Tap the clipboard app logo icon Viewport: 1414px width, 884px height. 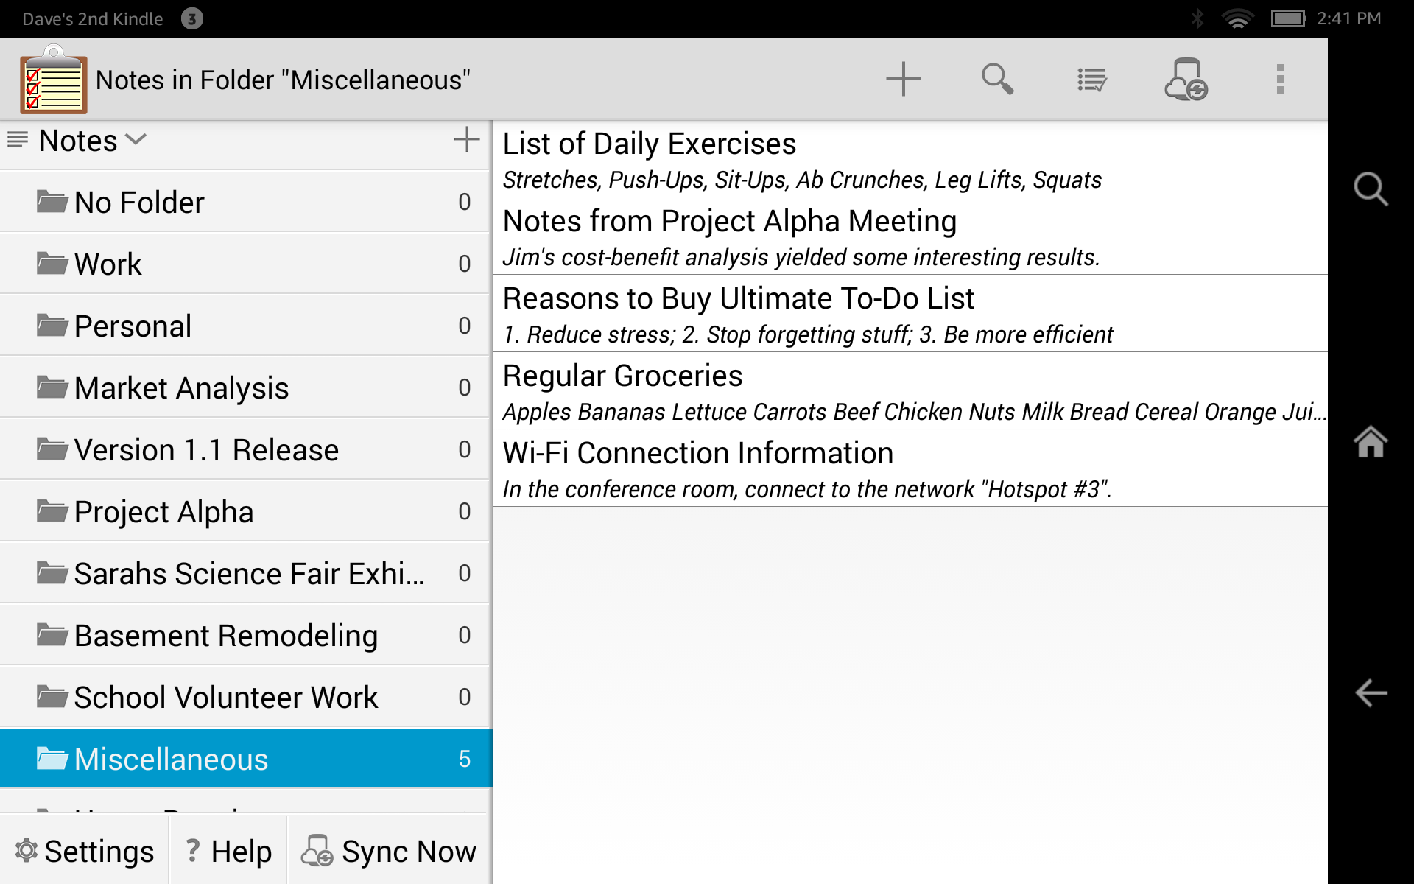click(52, 81)
